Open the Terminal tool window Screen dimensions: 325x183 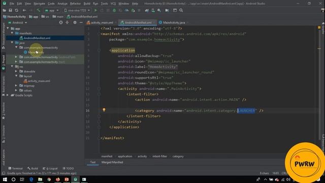[x=16, y=168]
